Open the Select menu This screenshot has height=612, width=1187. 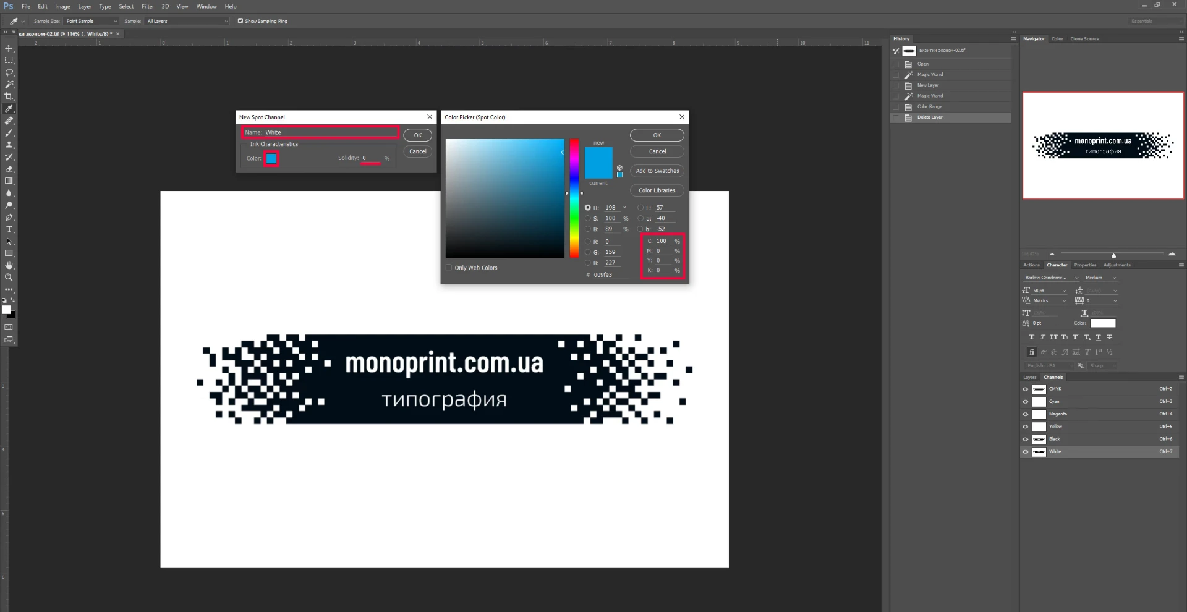tap(126, 6)
